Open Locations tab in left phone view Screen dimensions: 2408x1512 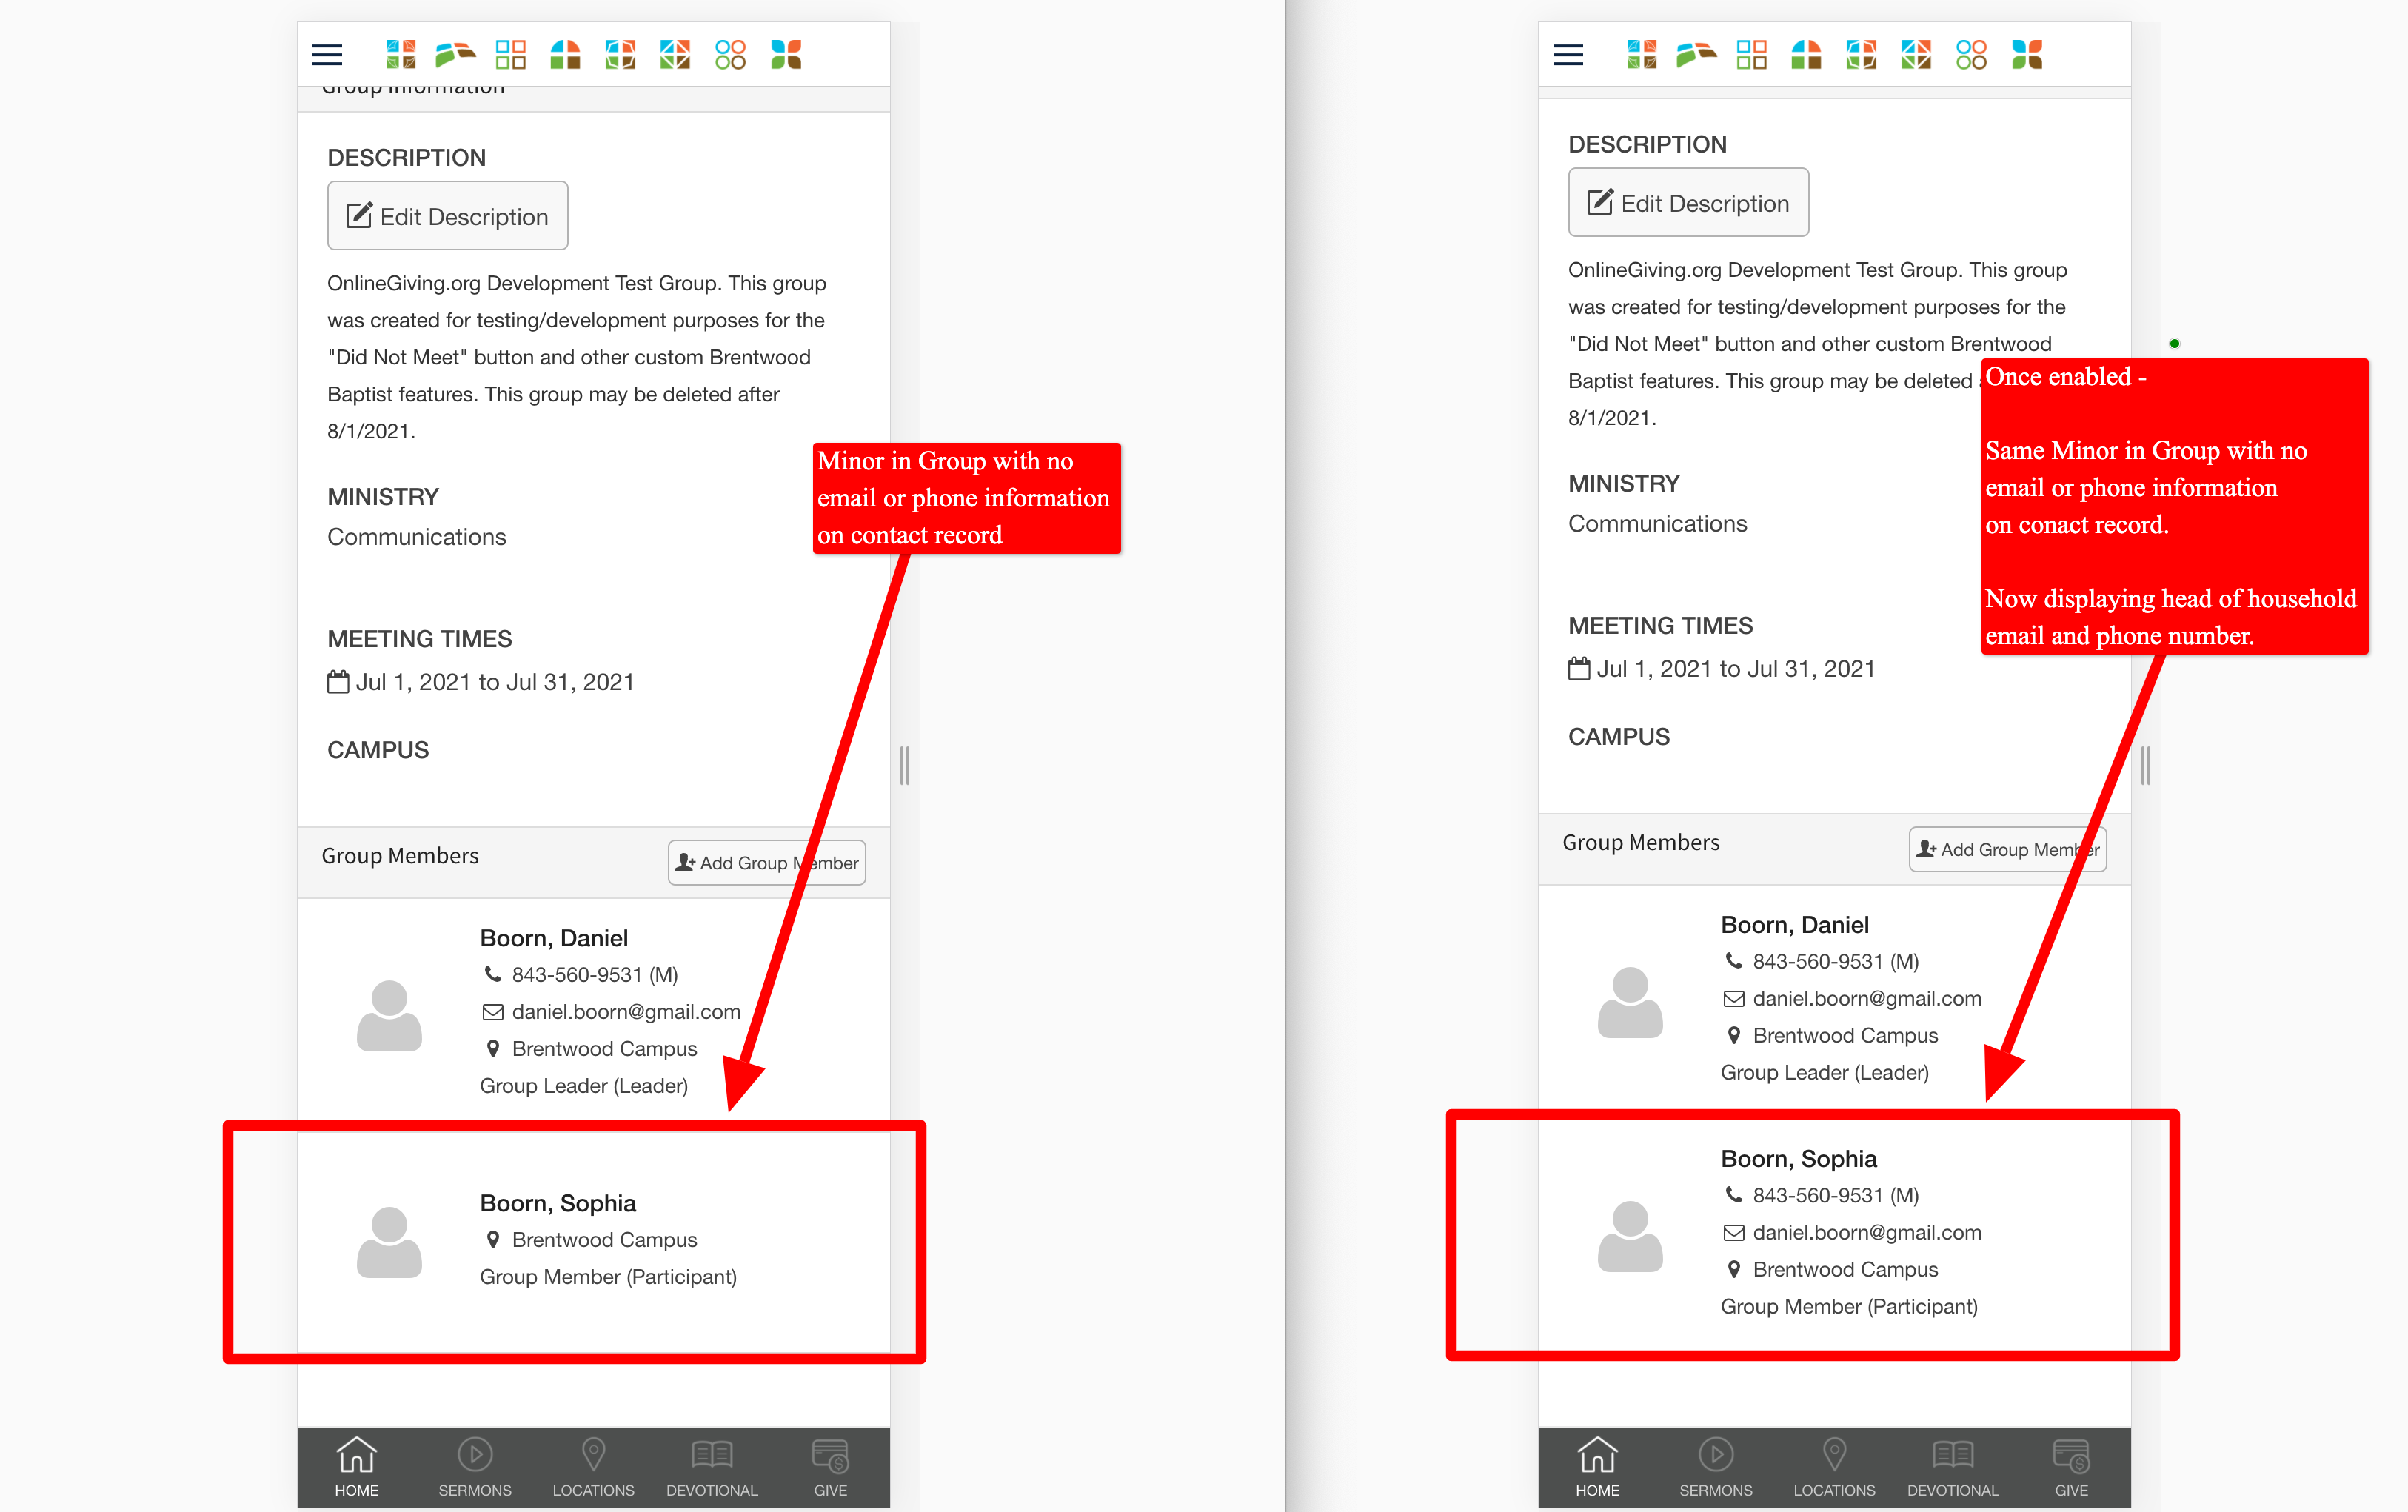pyautogui.click(x=594, y=1467)
